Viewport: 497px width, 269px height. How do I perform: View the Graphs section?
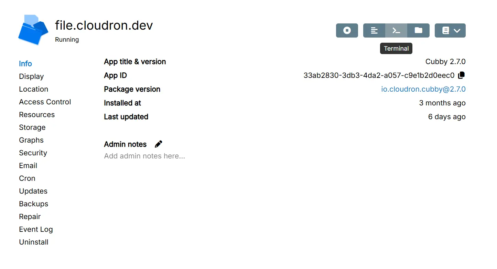(x=31, y=140)
